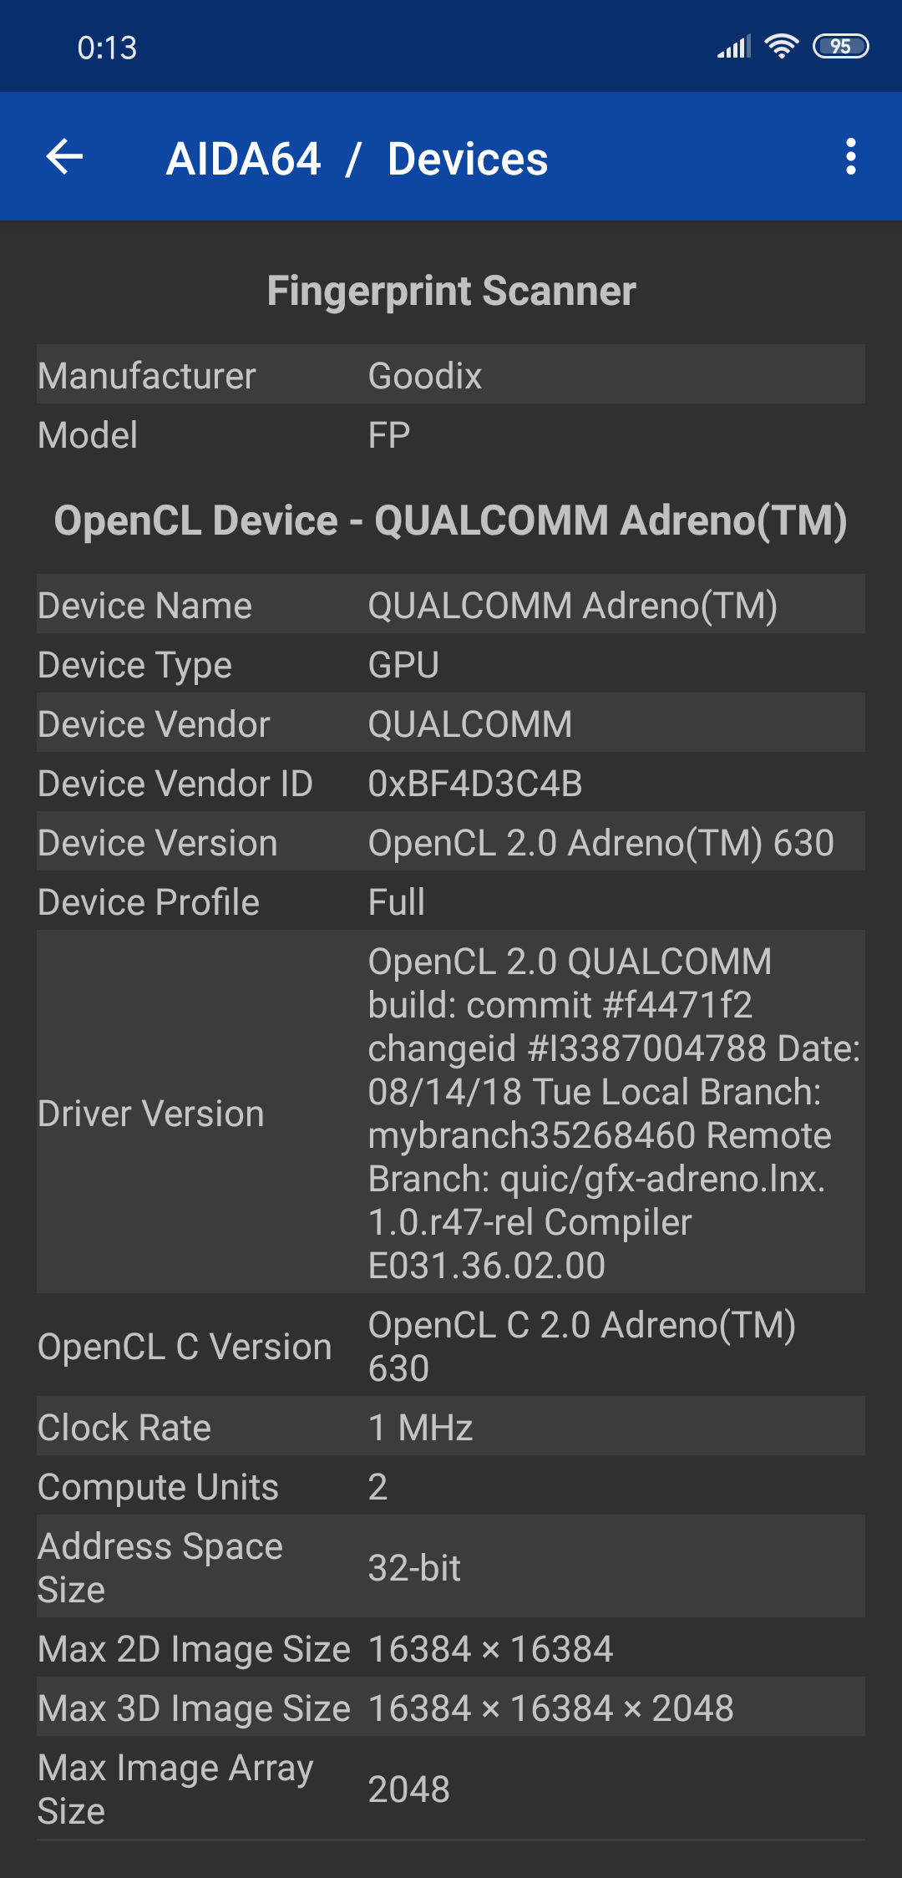The width and height of the screenshot is (902, 1878).
Task: Tap the Clock Rate 1 MHz row
Action: pos(451,1428)
